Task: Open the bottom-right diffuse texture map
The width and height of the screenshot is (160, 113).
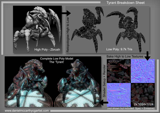Action: click(x=143, y=95)
